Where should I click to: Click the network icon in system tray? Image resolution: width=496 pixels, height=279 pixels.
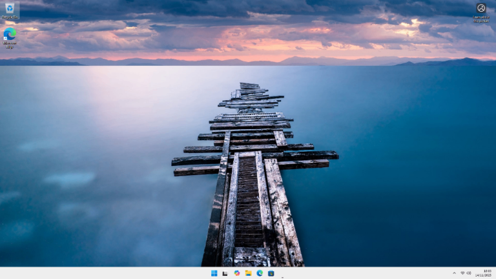pos(462,273)
